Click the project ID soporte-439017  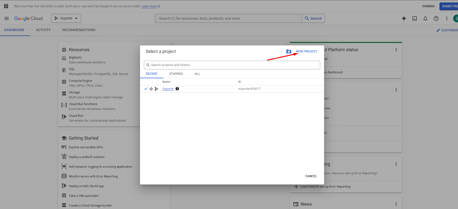[250, 89]
